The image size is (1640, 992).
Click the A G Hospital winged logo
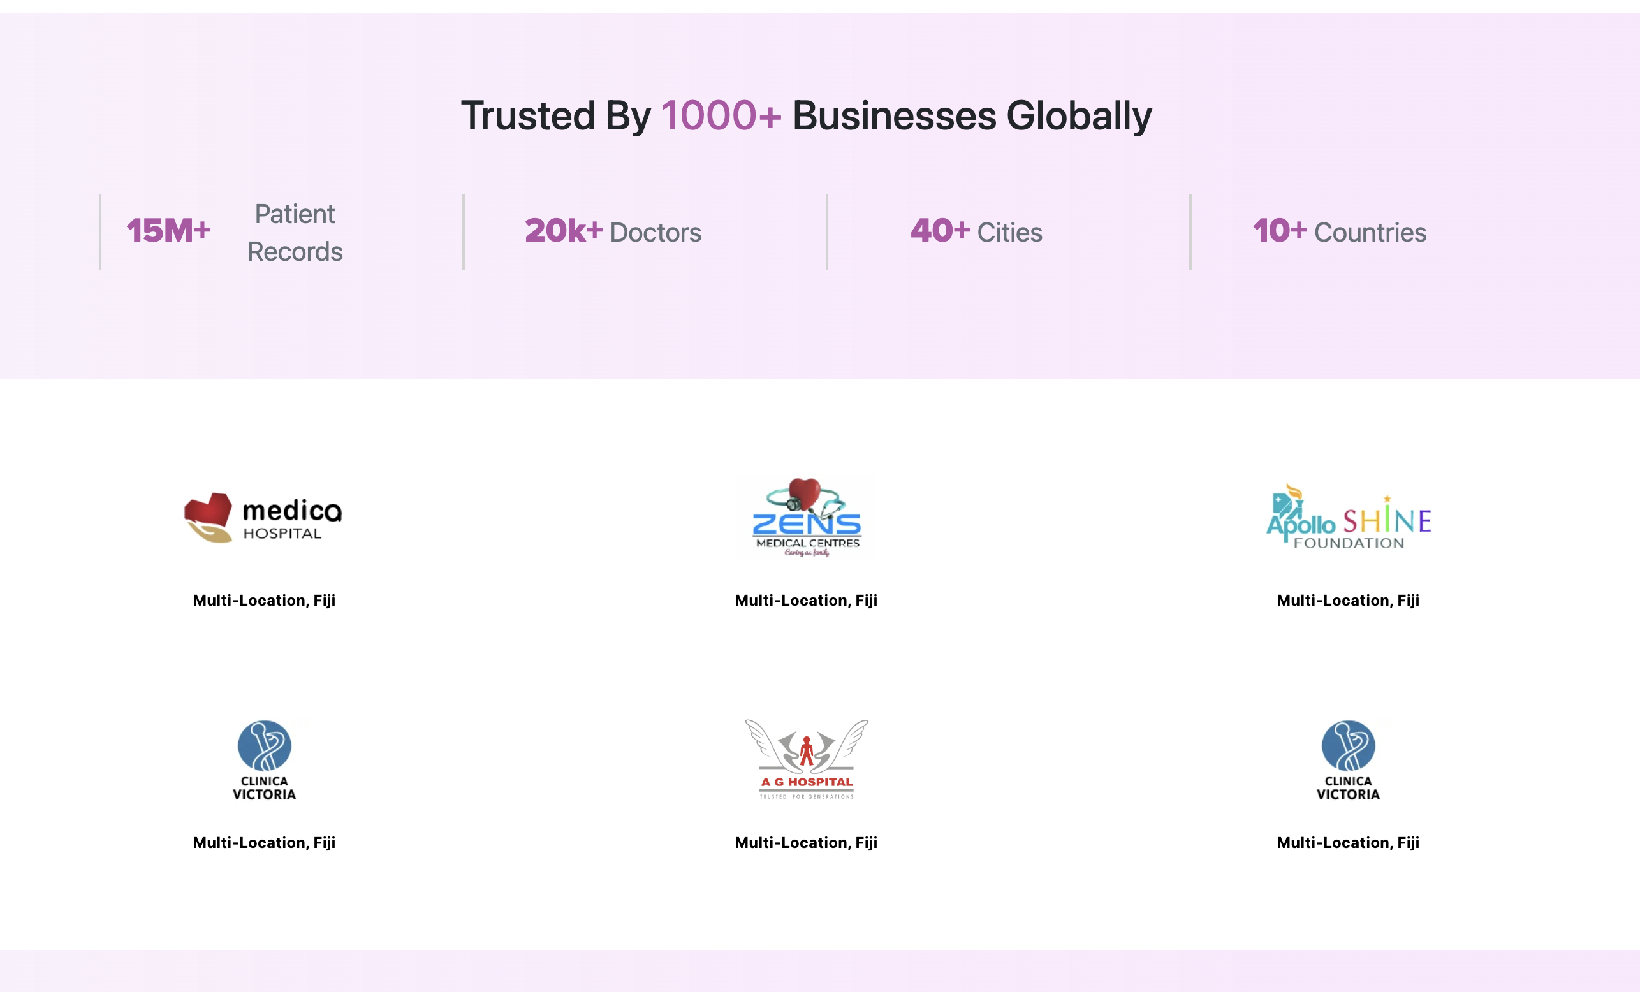coord(806,759)
